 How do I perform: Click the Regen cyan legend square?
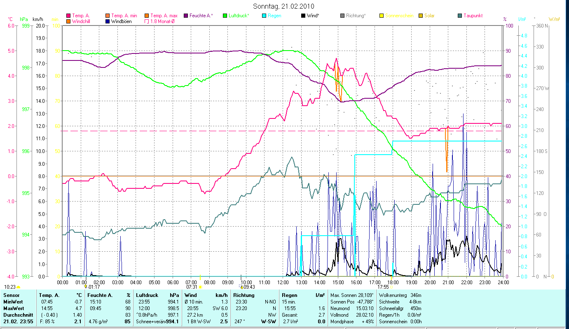[264, 16]
